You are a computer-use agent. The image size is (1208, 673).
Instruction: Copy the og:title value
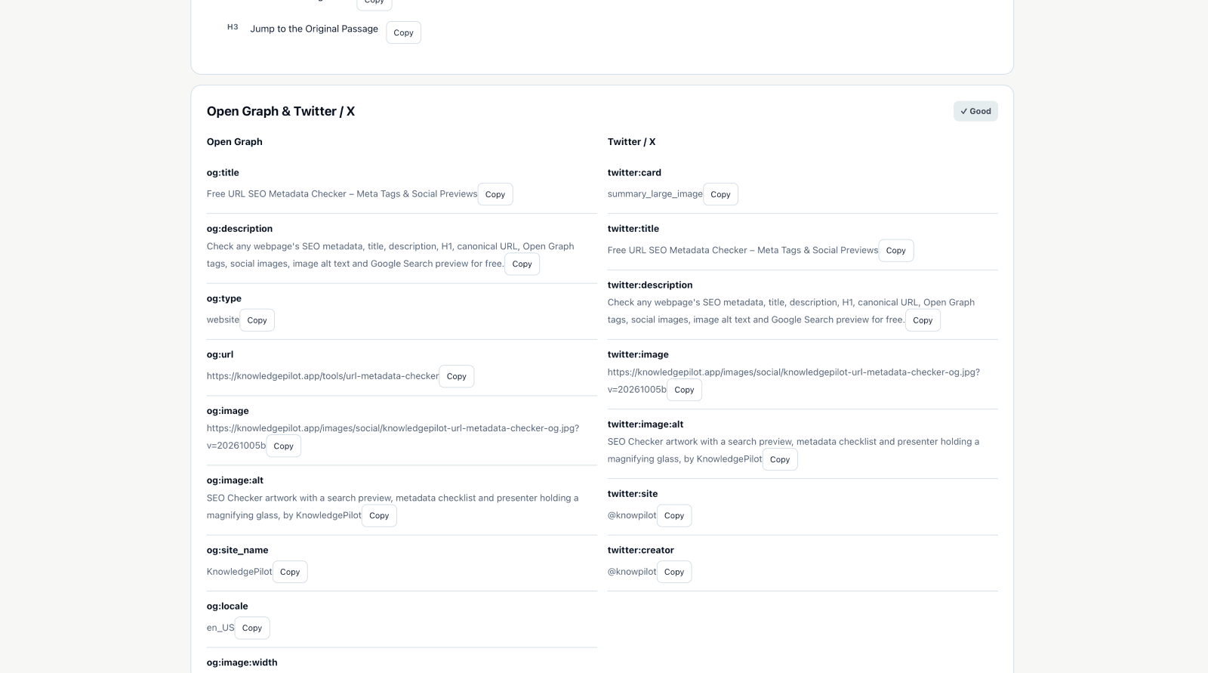click(495, 194)
